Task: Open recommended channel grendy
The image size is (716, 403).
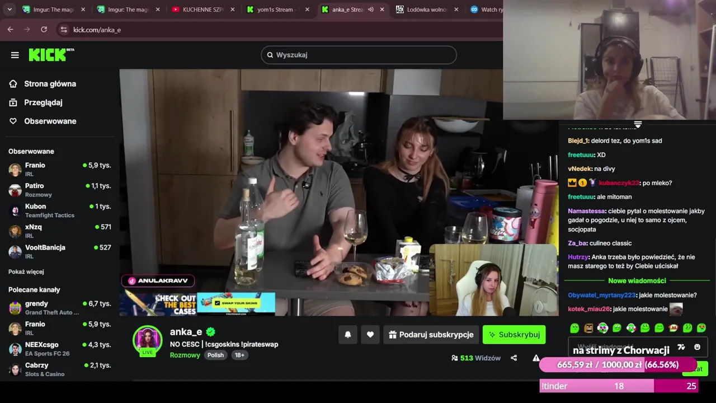Action: coord(60,307)
